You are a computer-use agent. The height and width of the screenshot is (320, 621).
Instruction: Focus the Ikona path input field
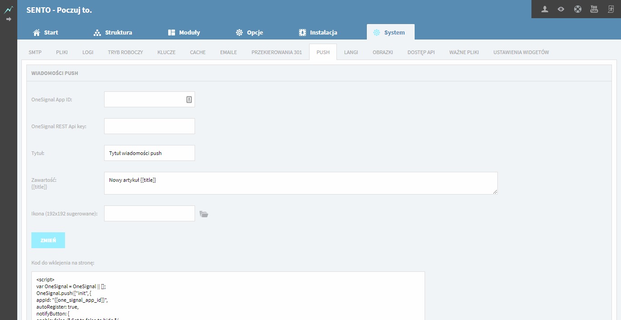(x=150, y=214)
